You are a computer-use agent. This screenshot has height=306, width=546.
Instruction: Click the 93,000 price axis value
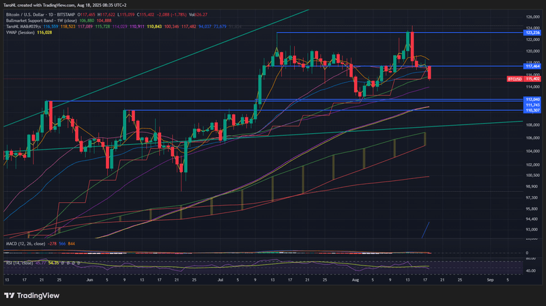click(532, 229)
